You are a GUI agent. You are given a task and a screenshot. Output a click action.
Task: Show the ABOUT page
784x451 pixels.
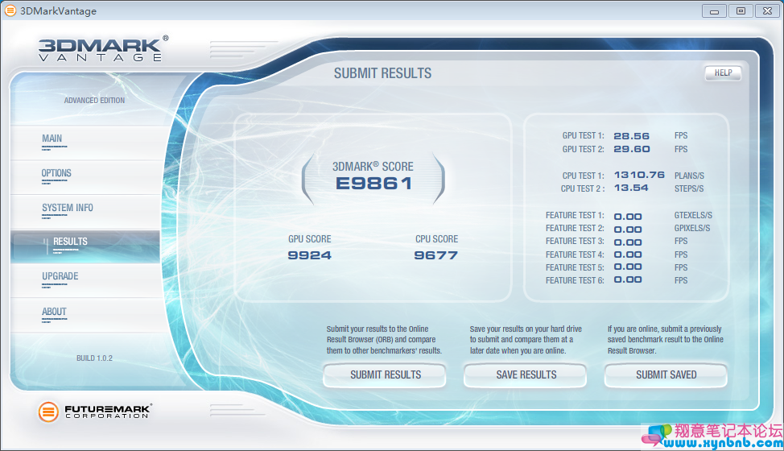pos(85,316)
